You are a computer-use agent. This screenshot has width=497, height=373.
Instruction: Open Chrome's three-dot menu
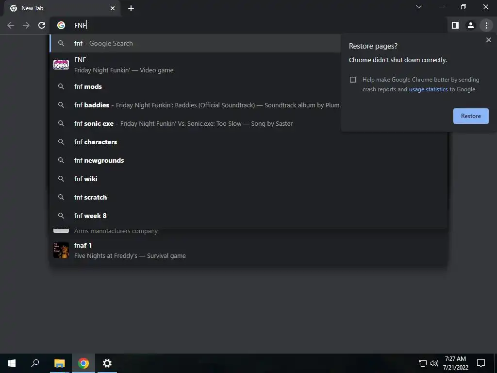(486, 25)
